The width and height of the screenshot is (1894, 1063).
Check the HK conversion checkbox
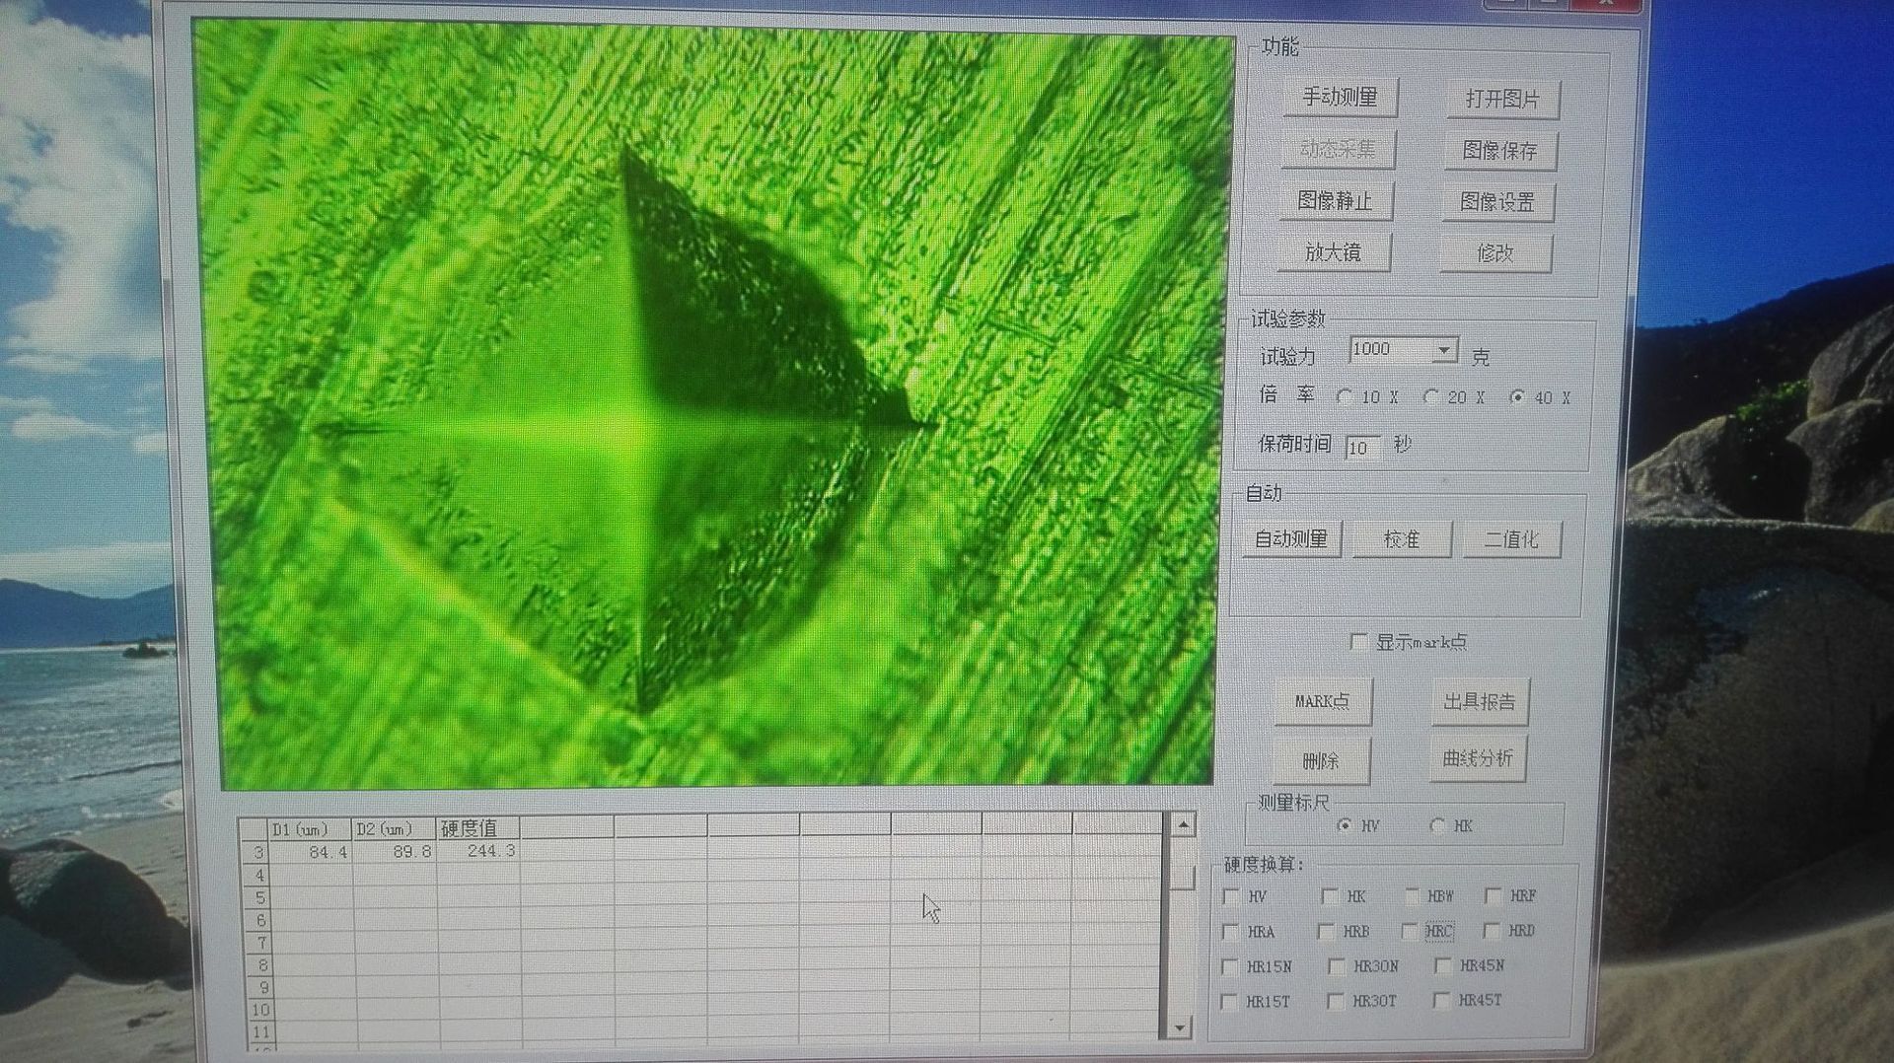(1329, 895)
